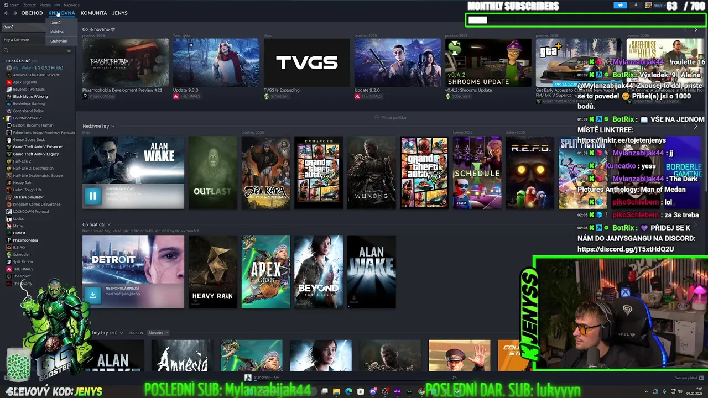Switch to the OBCHOD tab
The image size is (708, 398).
[32, 13]
